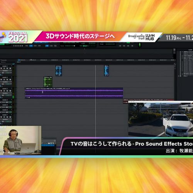The width and height of the screenshot is (193, 193).
Task: Click the Timecode ruler label
Action: 4,60
